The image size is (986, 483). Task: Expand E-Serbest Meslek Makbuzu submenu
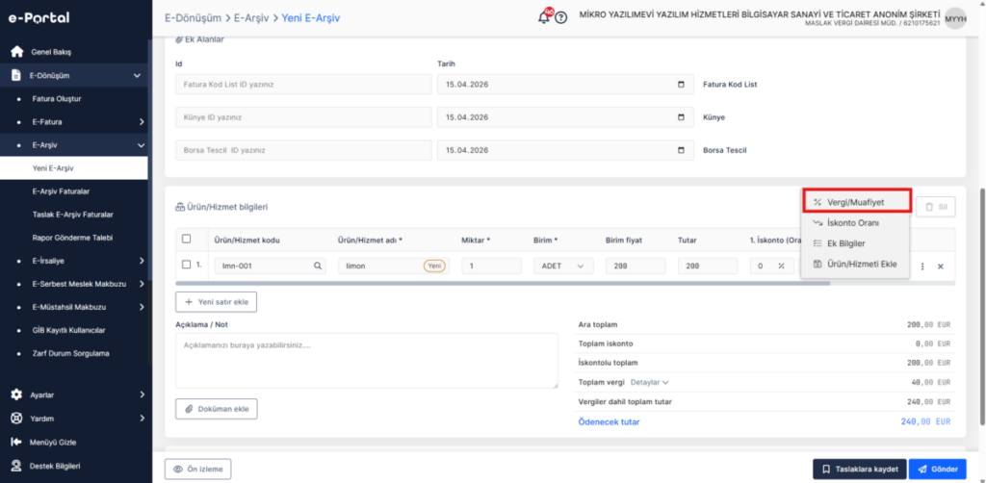[x=142, y=284]
